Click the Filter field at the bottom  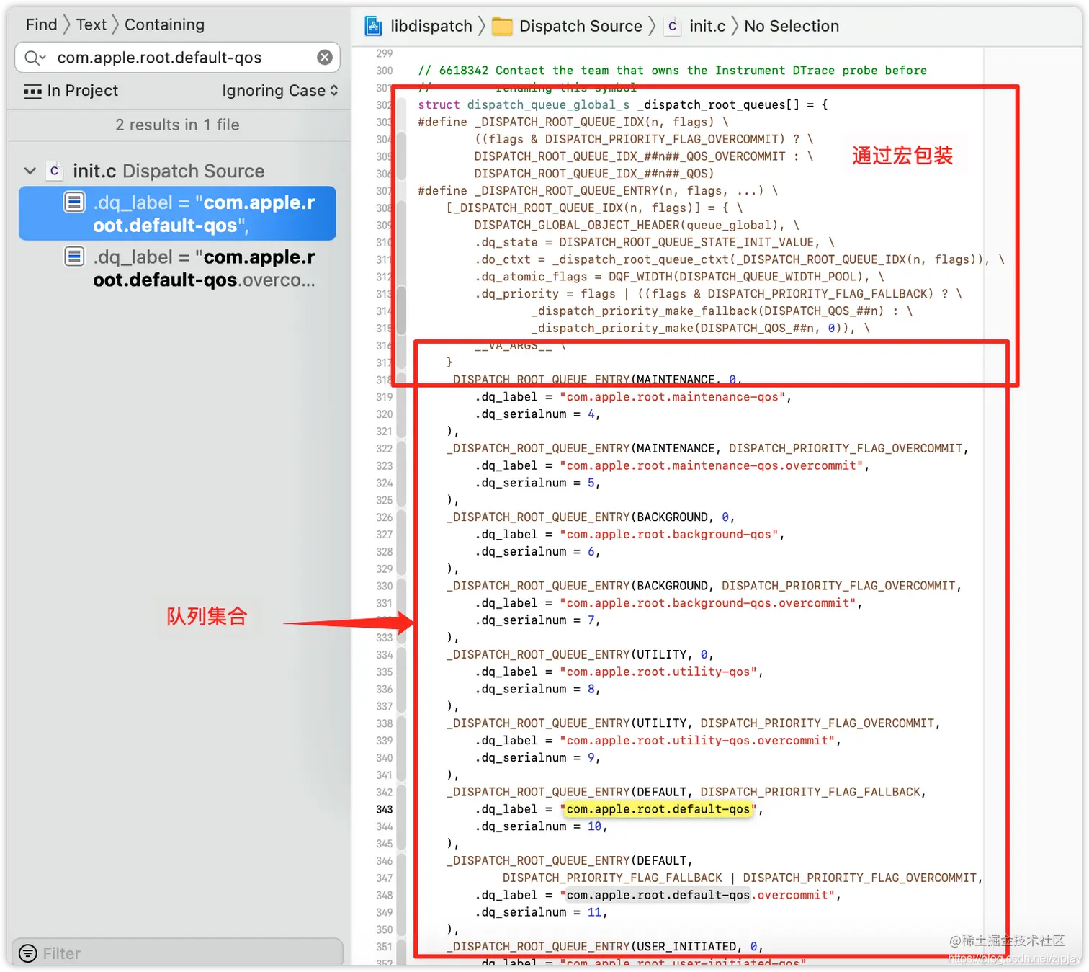[177, 953]
